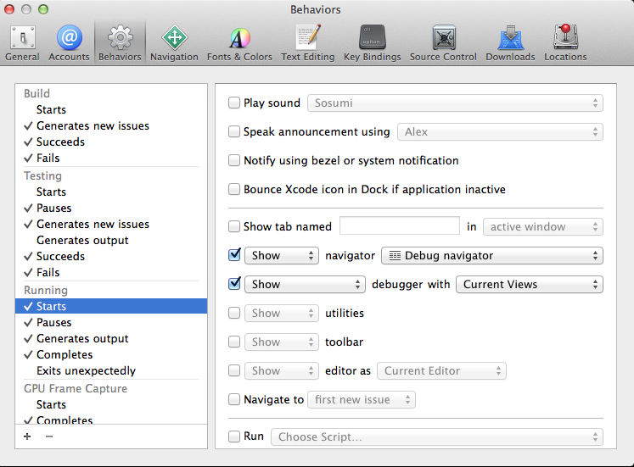Open the Choose Script dropdown

pyautogui.click(x=437, y=436)
